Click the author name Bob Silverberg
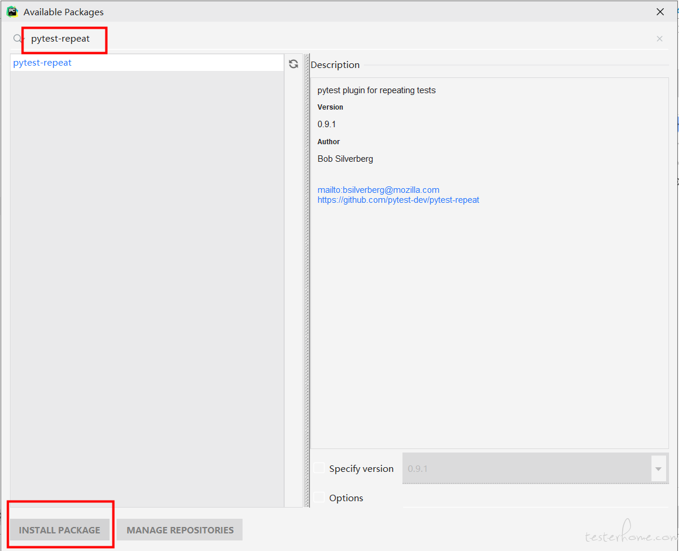The width and height of the screenshot is (679, 551). pos(345,159)
